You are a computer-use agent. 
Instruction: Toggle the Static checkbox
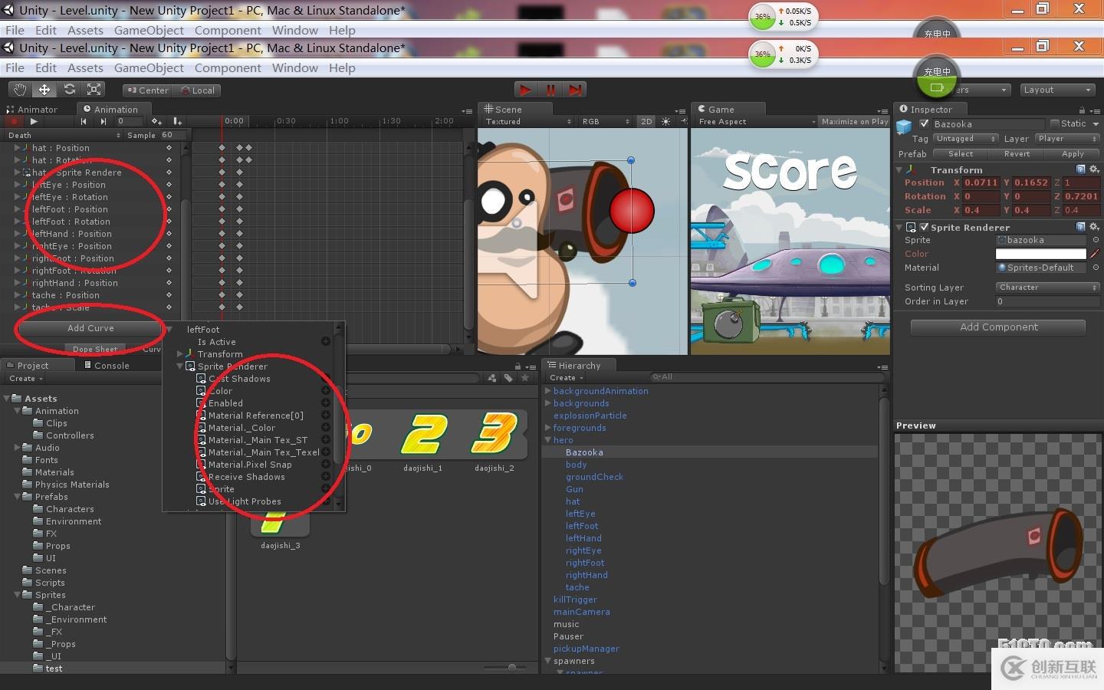tap(1055, 123)
